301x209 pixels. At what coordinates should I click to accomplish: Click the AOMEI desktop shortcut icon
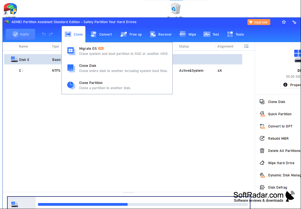coord(10,9)
